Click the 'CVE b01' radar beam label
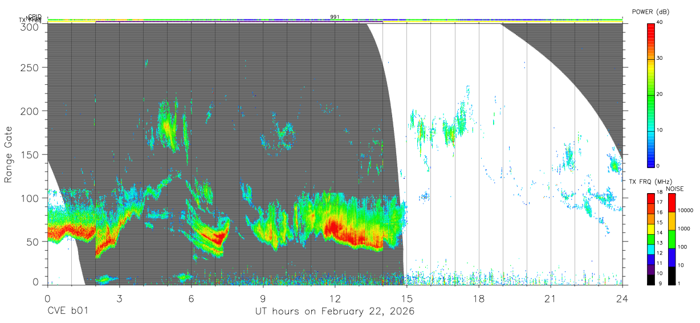Image resolution: width=700 pixels, height=323 pixels. [67, 312]
